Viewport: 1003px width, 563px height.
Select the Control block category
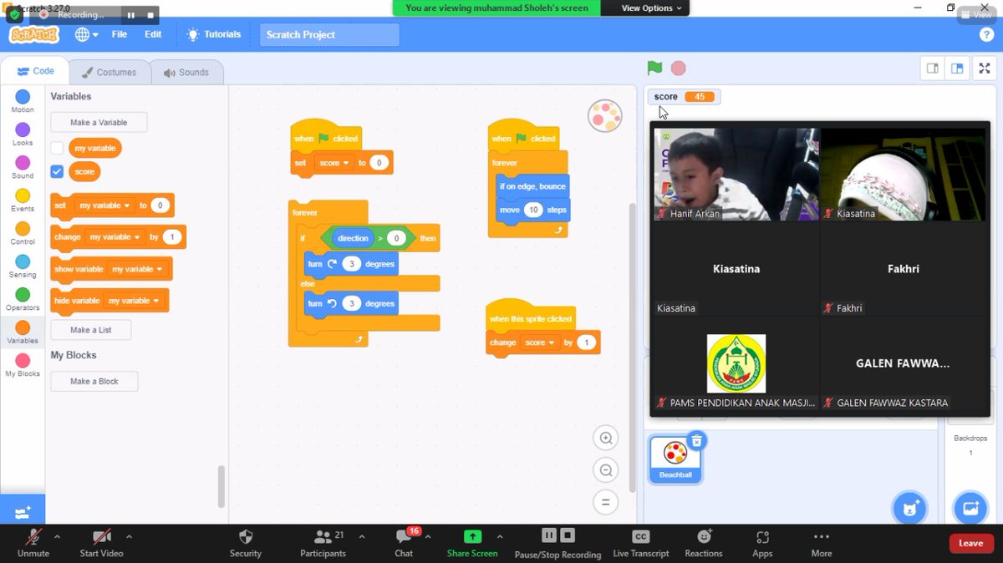[x=23, y=233]
